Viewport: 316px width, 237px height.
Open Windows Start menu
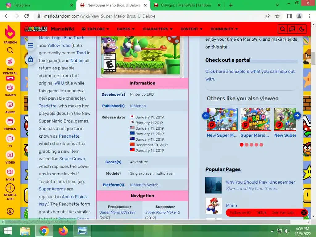pos(8,231)
